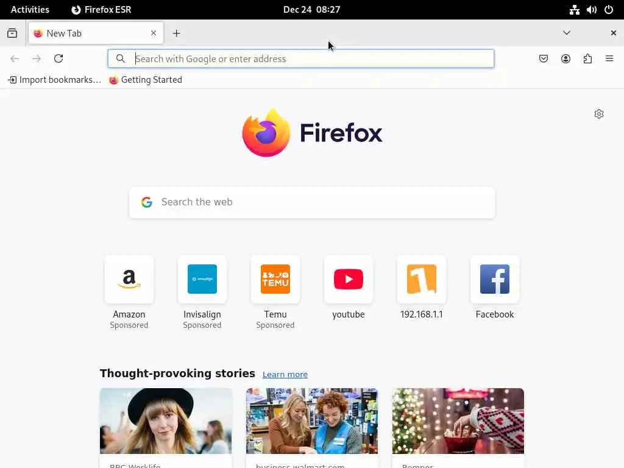The height and width of the screenshot is (468, 624).
Task: Open the story with woman in black hat
Action: tap(166, 421)
